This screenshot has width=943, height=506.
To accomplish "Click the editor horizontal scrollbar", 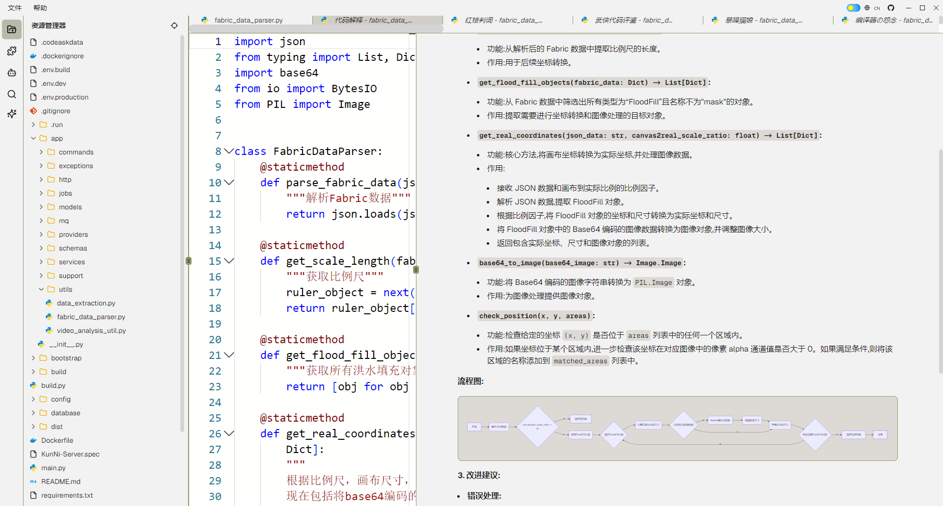I will pos(316,29).
